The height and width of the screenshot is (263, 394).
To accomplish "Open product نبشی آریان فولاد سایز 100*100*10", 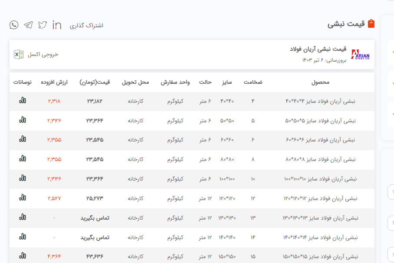I will (x=319, y=179).
